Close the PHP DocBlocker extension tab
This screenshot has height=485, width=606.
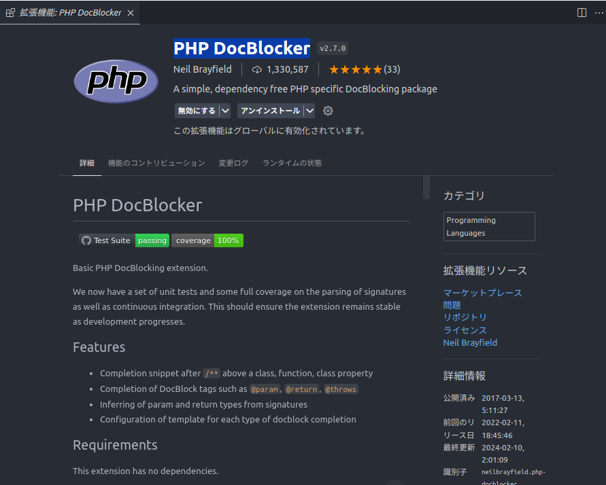[x=131, y=13]
